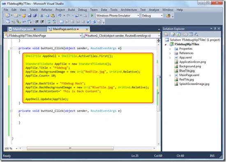Image resolution: width=226 pixels, height=162 pixels.
Task: Click View Class Diagram icon in Solution Explorer
Action: coord(196,34)
